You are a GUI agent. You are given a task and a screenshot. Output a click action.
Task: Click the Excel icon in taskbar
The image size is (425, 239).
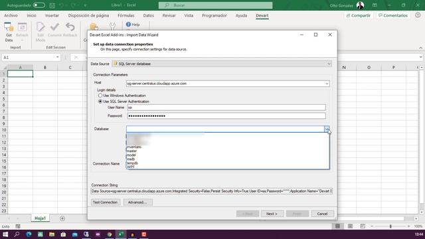point(121,234)
